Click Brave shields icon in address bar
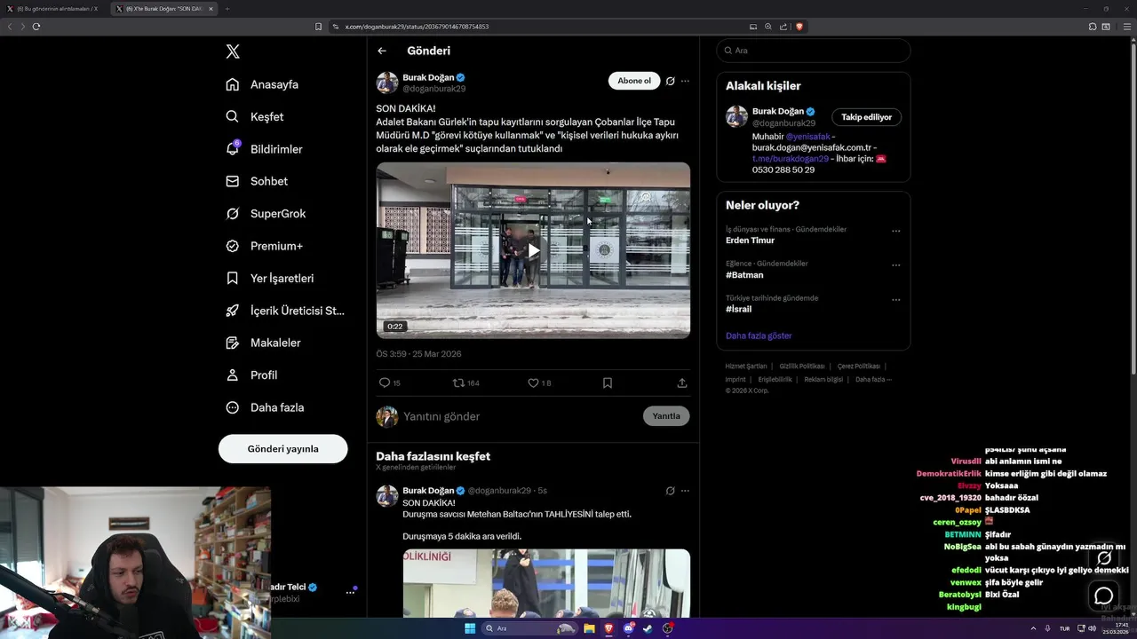This screenshot has width=1137, height=639. 799,27
